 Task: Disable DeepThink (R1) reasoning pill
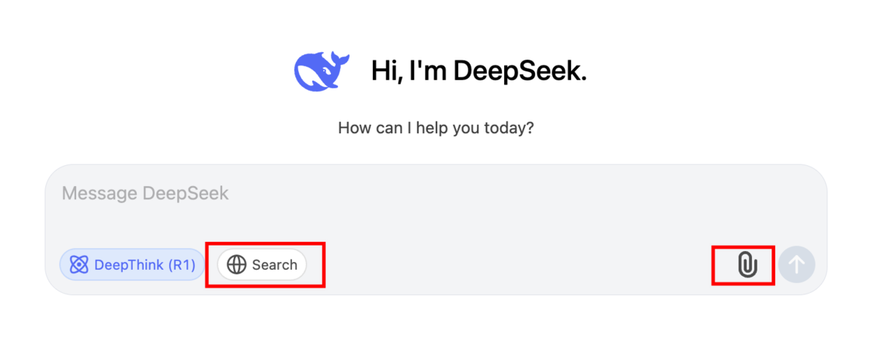(x=132, y=264)
